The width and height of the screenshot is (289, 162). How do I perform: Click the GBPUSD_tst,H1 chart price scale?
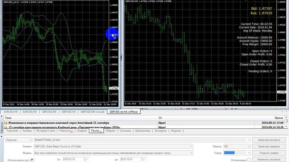(x=114, y=51)
